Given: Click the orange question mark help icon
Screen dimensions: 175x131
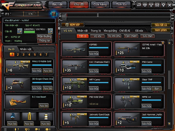Looking at the screenshot, I should pyautogui.click(x=54, y=14).
